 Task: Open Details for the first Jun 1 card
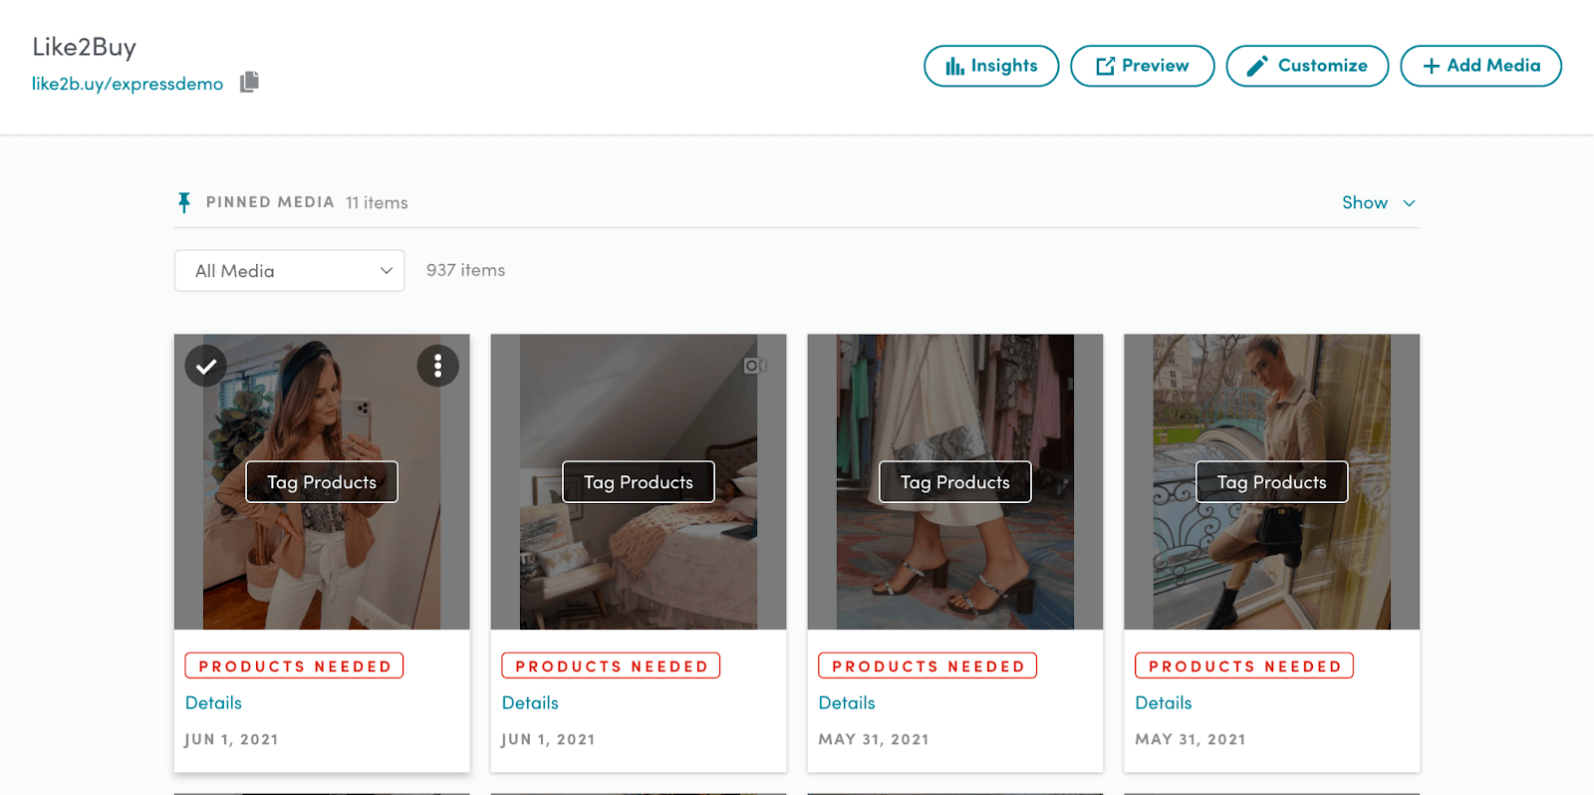click(213, 702)
